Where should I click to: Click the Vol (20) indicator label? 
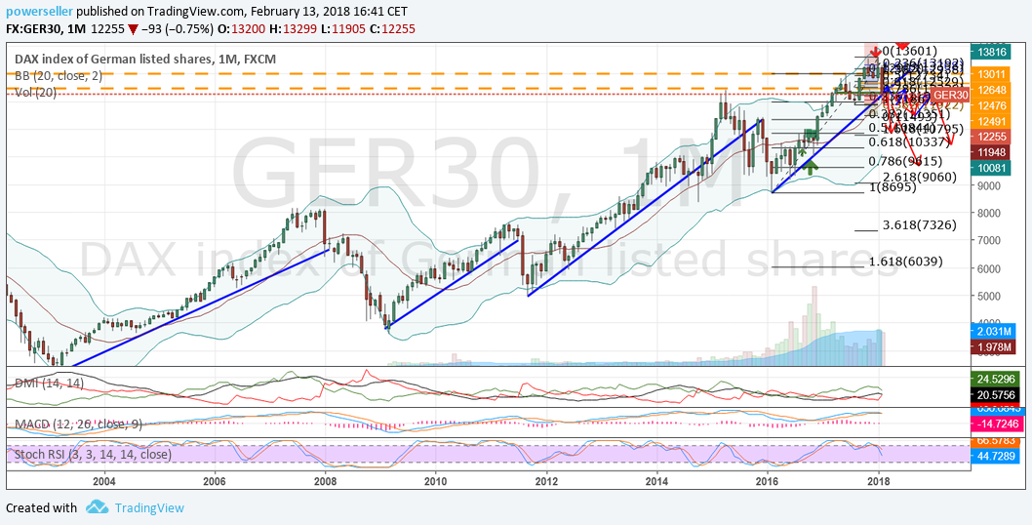click(x=35, y=93)
